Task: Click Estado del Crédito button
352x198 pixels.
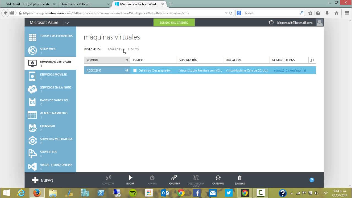Action: (174, 23)
